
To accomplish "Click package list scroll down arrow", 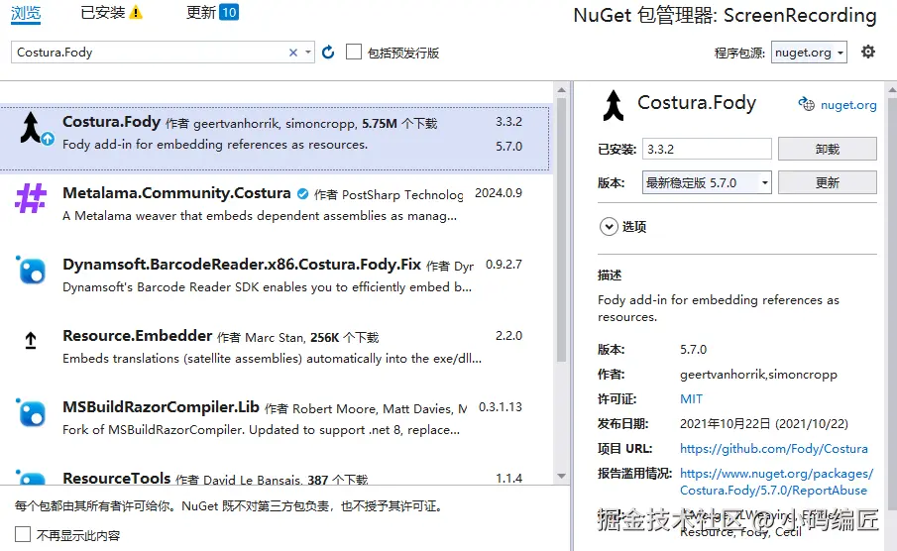I will [x=561, y=476].
